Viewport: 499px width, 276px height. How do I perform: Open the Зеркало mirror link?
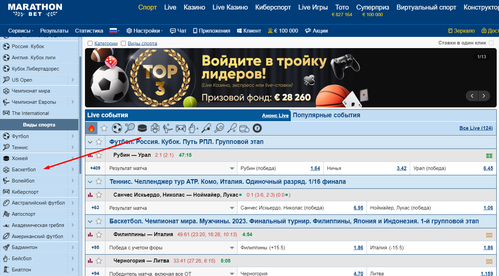[461, 31]
